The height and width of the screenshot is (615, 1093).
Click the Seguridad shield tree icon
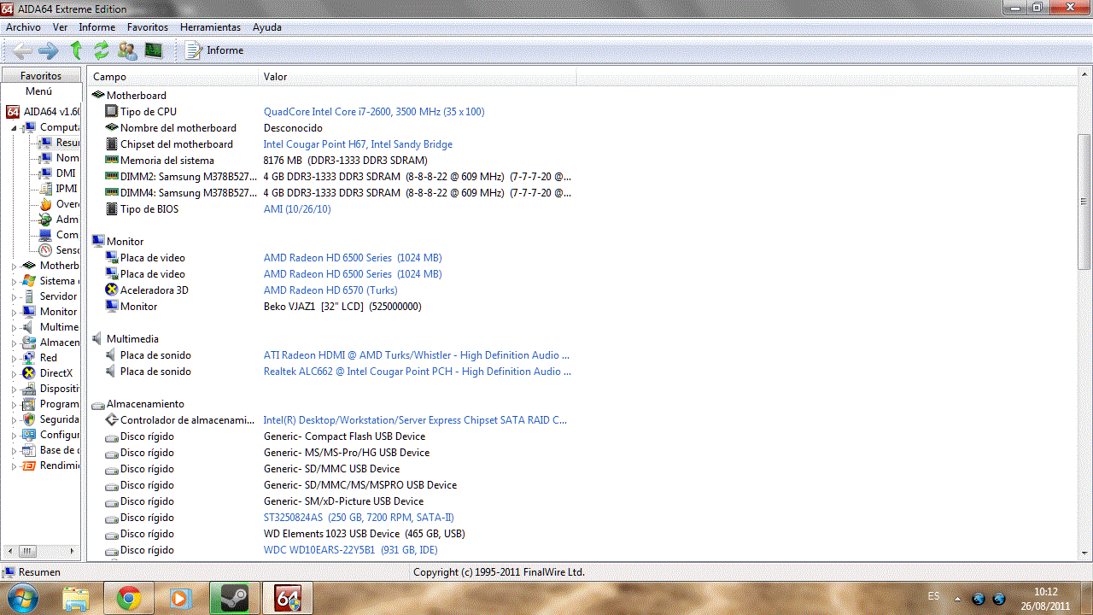pos(29,419)
